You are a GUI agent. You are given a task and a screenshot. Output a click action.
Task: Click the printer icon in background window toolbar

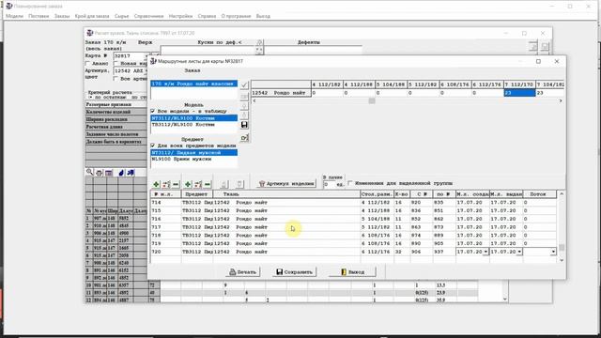pos(99,173)
